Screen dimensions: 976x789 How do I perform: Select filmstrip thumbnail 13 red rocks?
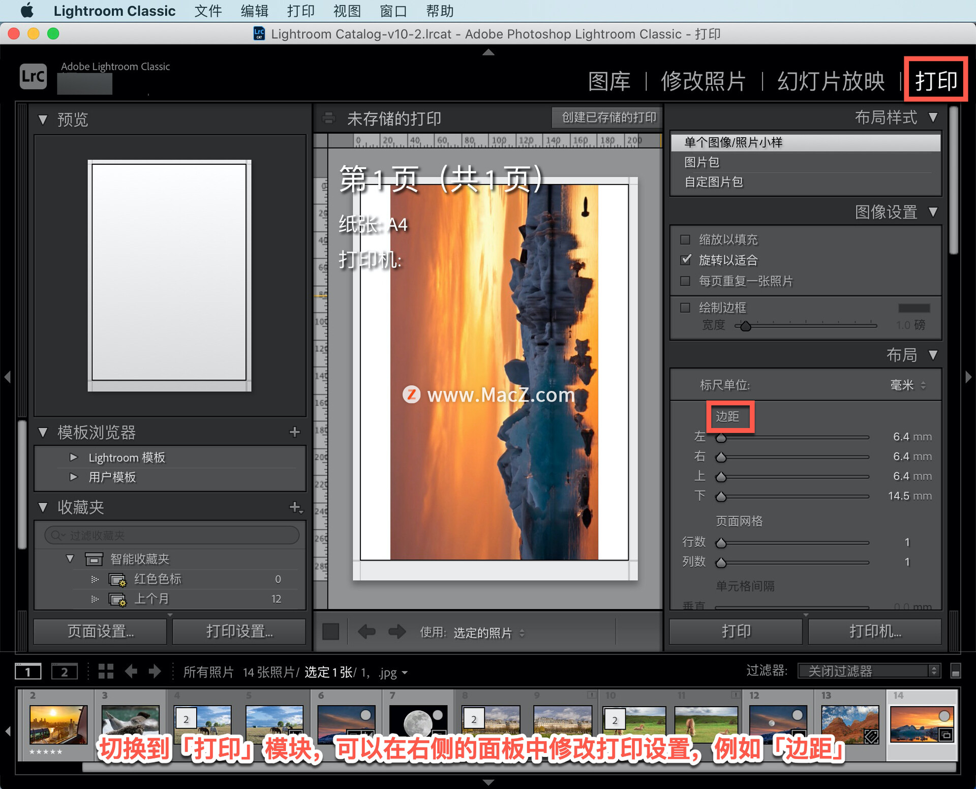(850, 724)
